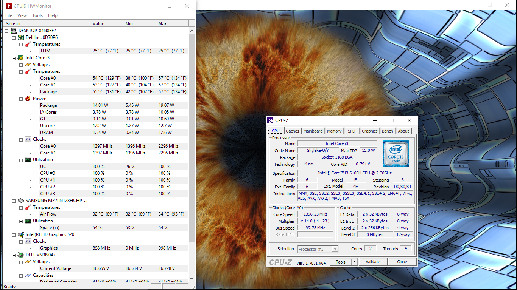Click the Validate button in CPU-Z
Screen dimensions: 517x290
click(x=373, y=262)
